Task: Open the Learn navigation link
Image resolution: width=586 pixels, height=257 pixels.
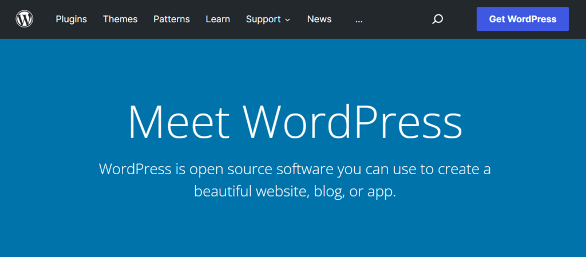Action: (x=218, y=19)
